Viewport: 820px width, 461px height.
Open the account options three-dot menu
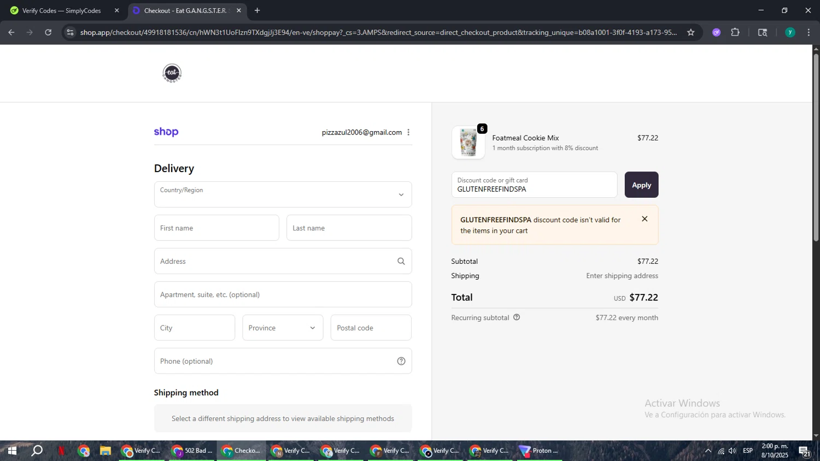408,132
